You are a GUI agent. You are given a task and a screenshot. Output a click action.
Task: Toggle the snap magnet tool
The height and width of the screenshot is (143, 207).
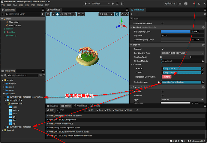(73, 14)
